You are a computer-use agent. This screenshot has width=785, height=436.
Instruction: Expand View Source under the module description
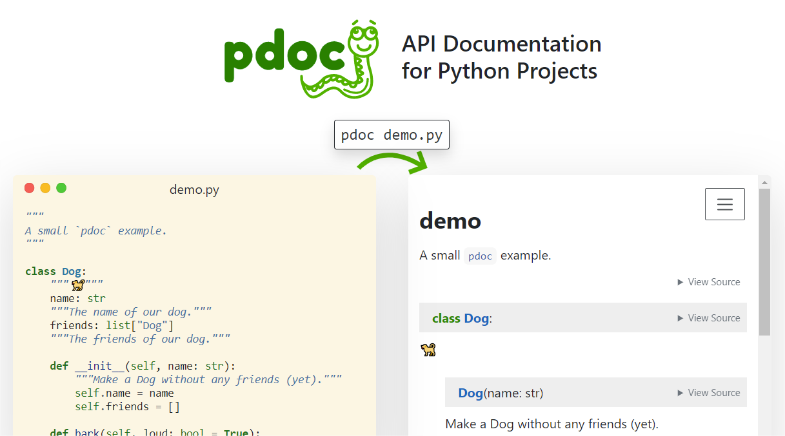(x=709, y=282)
